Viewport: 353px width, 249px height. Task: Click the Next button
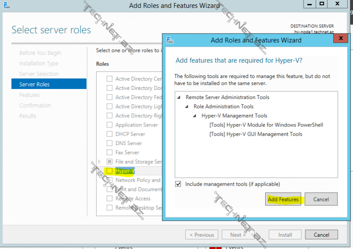(x=238, y=234)
